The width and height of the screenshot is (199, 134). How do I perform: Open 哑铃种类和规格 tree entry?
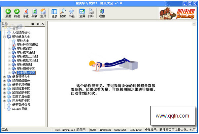27,45
